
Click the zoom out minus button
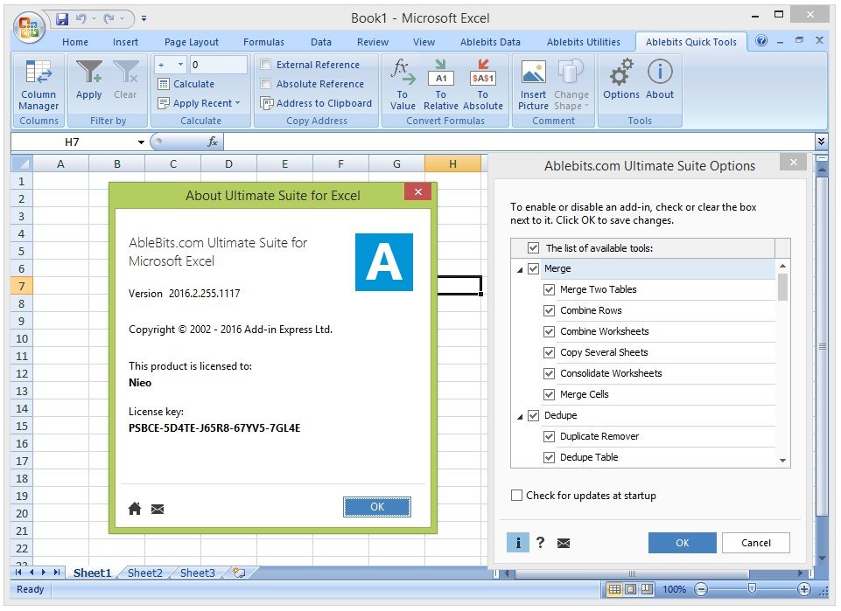coord(700,589)
